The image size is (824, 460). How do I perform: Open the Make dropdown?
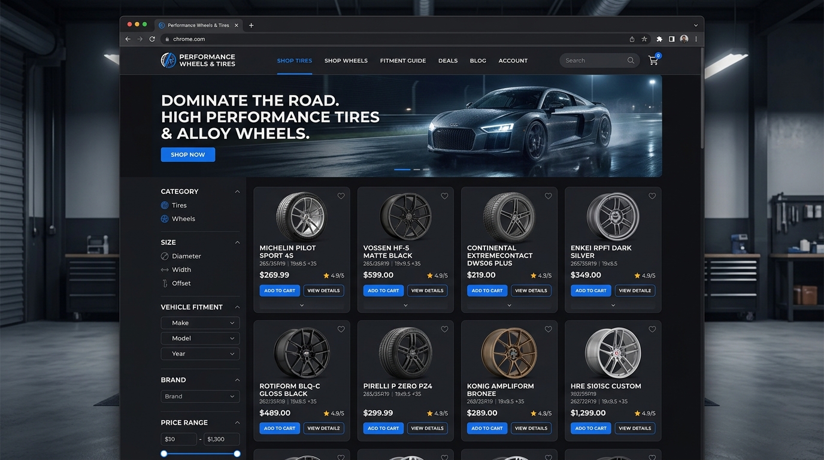point(200,323)
